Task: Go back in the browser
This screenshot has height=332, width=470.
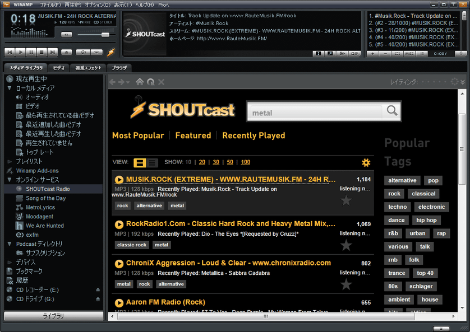Action: [x=112, y=82]
